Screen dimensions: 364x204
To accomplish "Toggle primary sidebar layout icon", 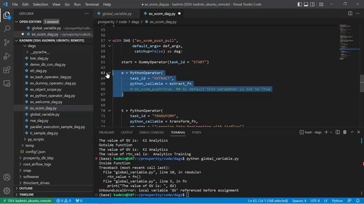I will pyautogui.click(x=300, y=4).
